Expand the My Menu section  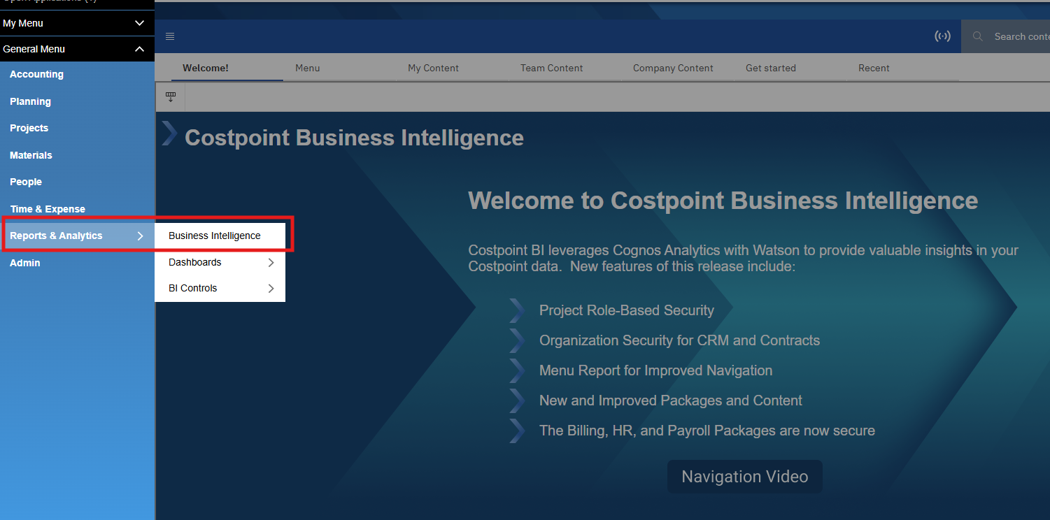(x=139, y=23)
